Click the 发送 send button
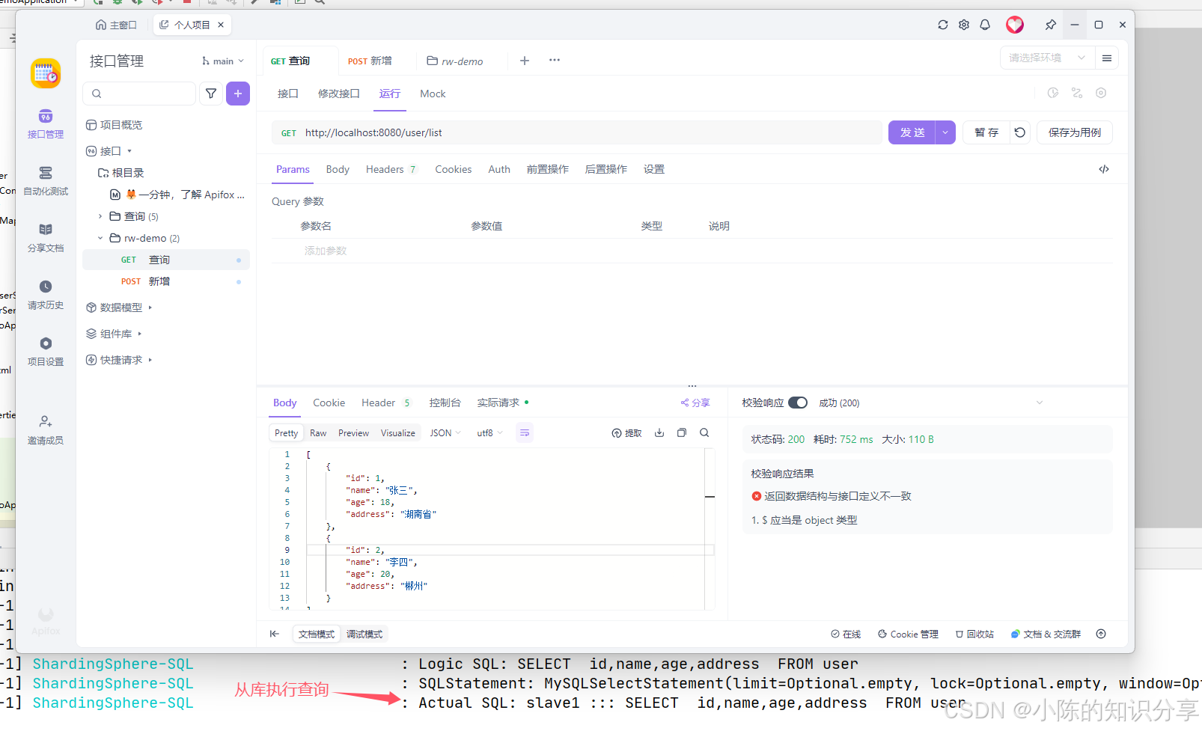This screenshot has width=1202, height=731. tap(912, 132)
